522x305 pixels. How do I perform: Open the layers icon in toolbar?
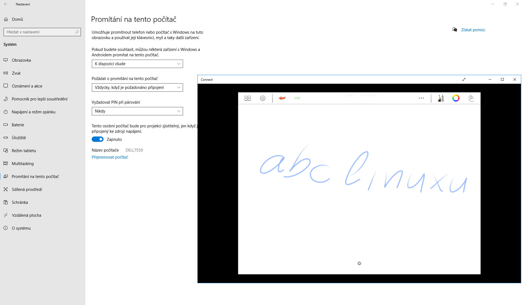tap(471, 98)
